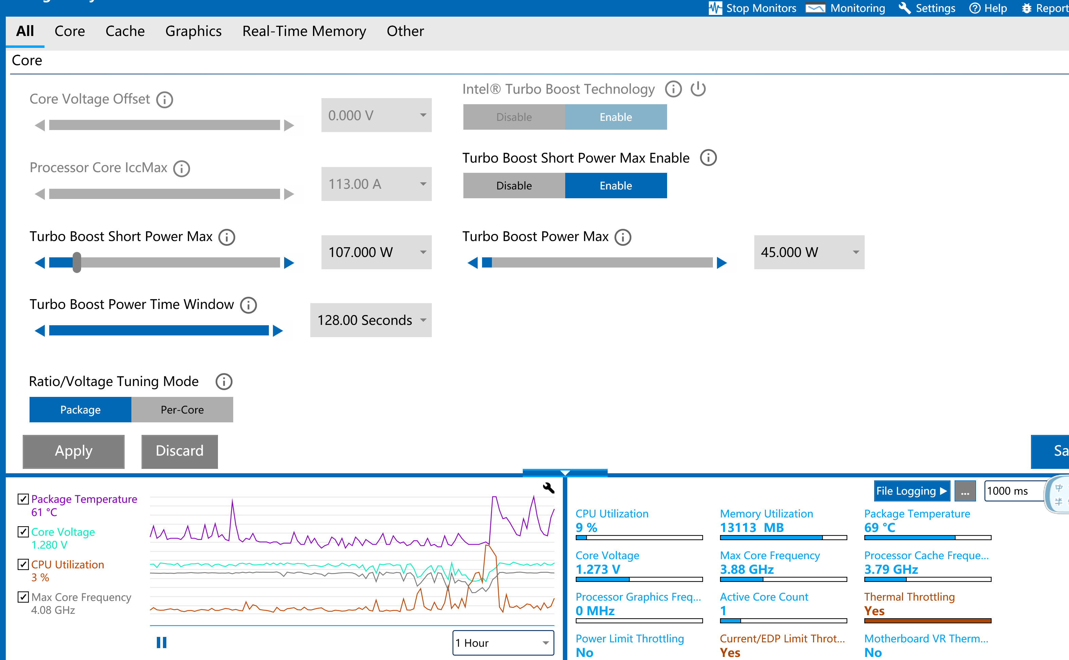Start File Logging

(x=912, y=492)
